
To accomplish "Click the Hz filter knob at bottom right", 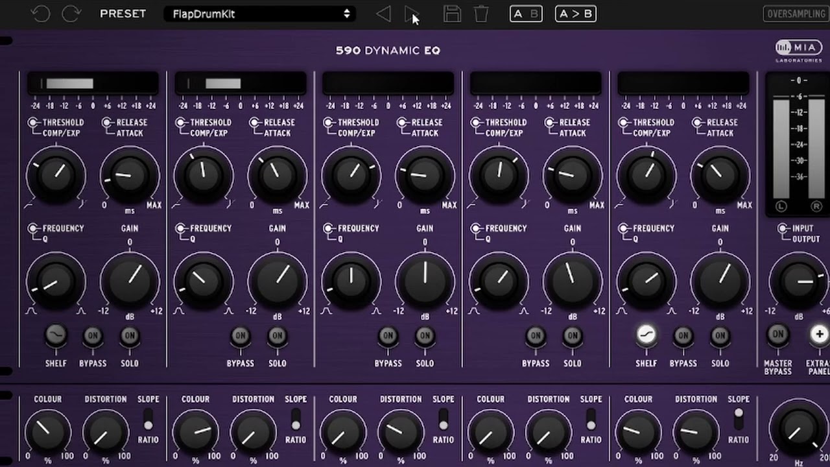I will pyautogui.click(x=798, y=429).
